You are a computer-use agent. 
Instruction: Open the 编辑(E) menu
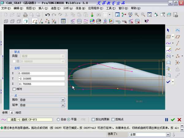pos(18,8)
